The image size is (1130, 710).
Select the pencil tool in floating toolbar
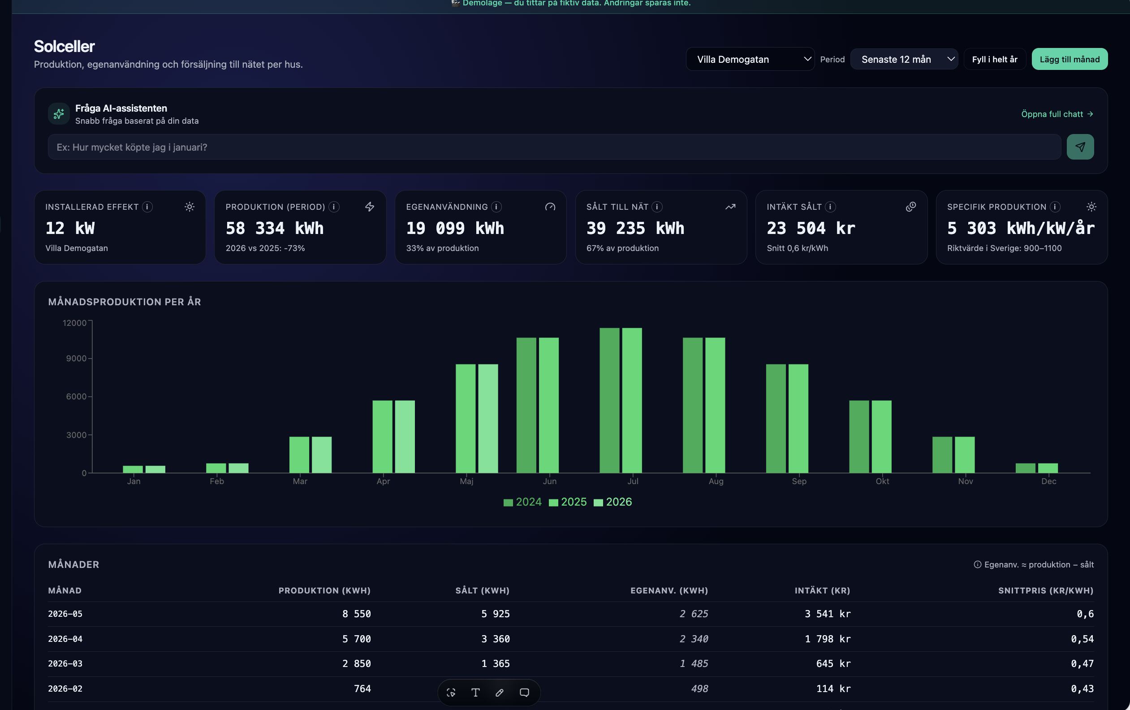click(500, 692)
